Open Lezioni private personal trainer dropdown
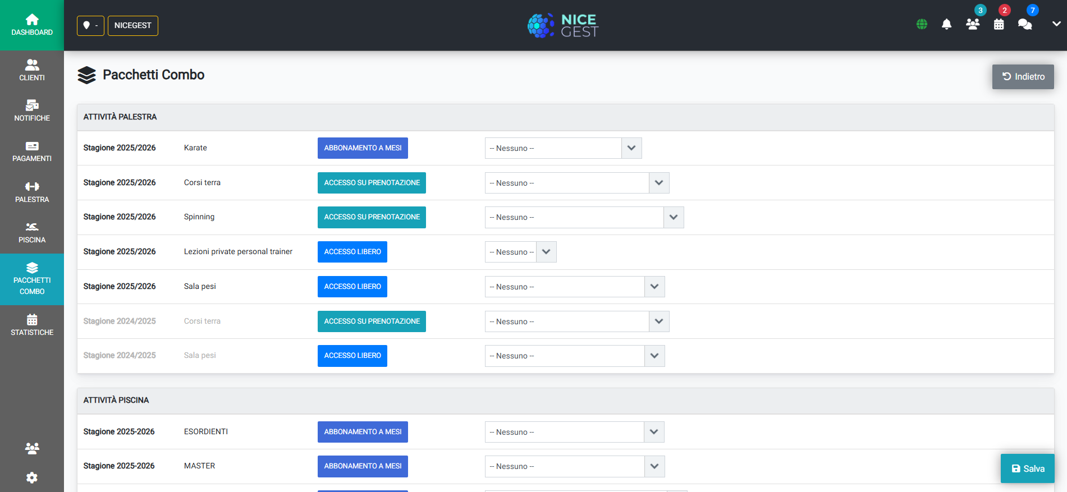 coord(521,252)
